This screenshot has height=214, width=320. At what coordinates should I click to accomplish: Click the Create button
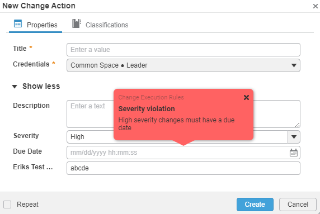255,205
